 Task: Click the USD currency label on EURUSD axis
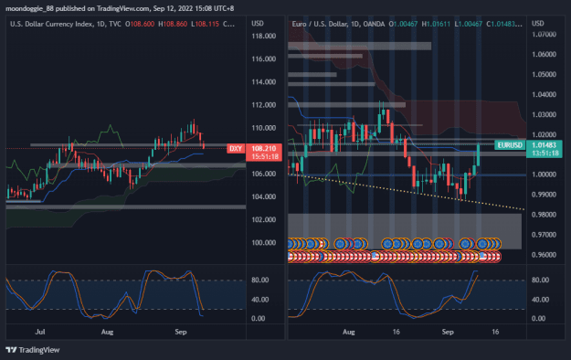click(x=538, y=24)
